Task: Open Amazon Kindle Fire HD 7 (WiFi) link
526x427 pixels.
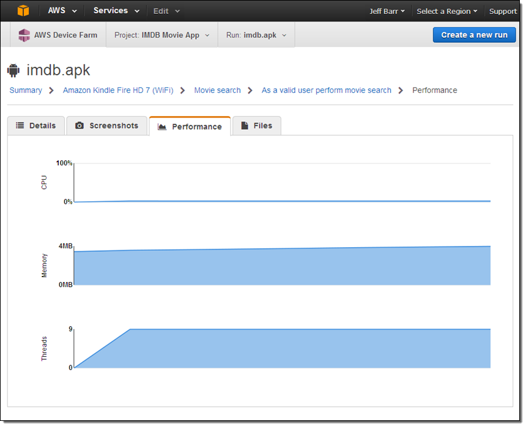Action: (x=118, y=90)
